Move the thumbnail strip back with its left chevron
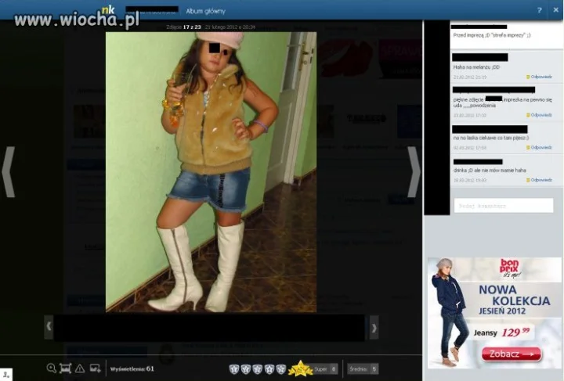564x381 pixels. [x=49, y=327]
